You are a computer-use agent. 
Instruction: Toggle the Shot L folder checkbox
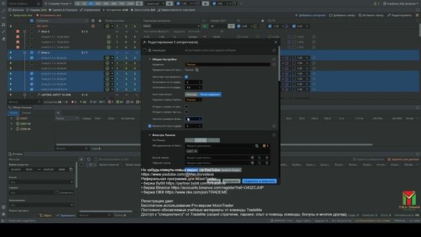click(32, 53)
